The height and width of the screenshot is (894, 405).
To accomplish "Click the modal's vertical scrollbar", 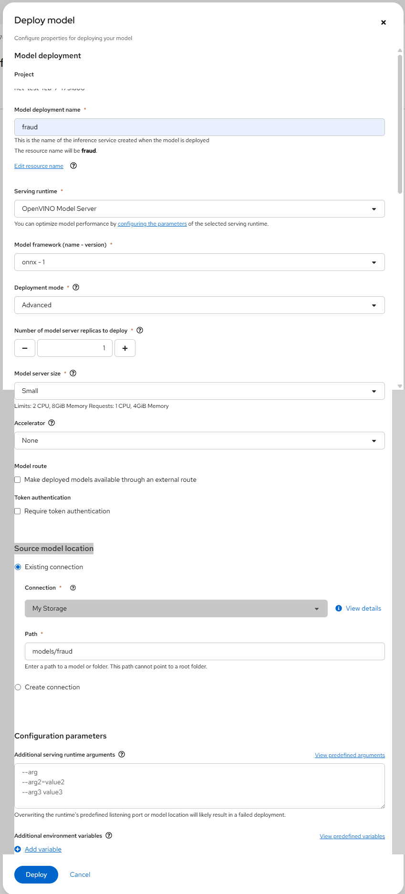I will (x=400, y=124).
